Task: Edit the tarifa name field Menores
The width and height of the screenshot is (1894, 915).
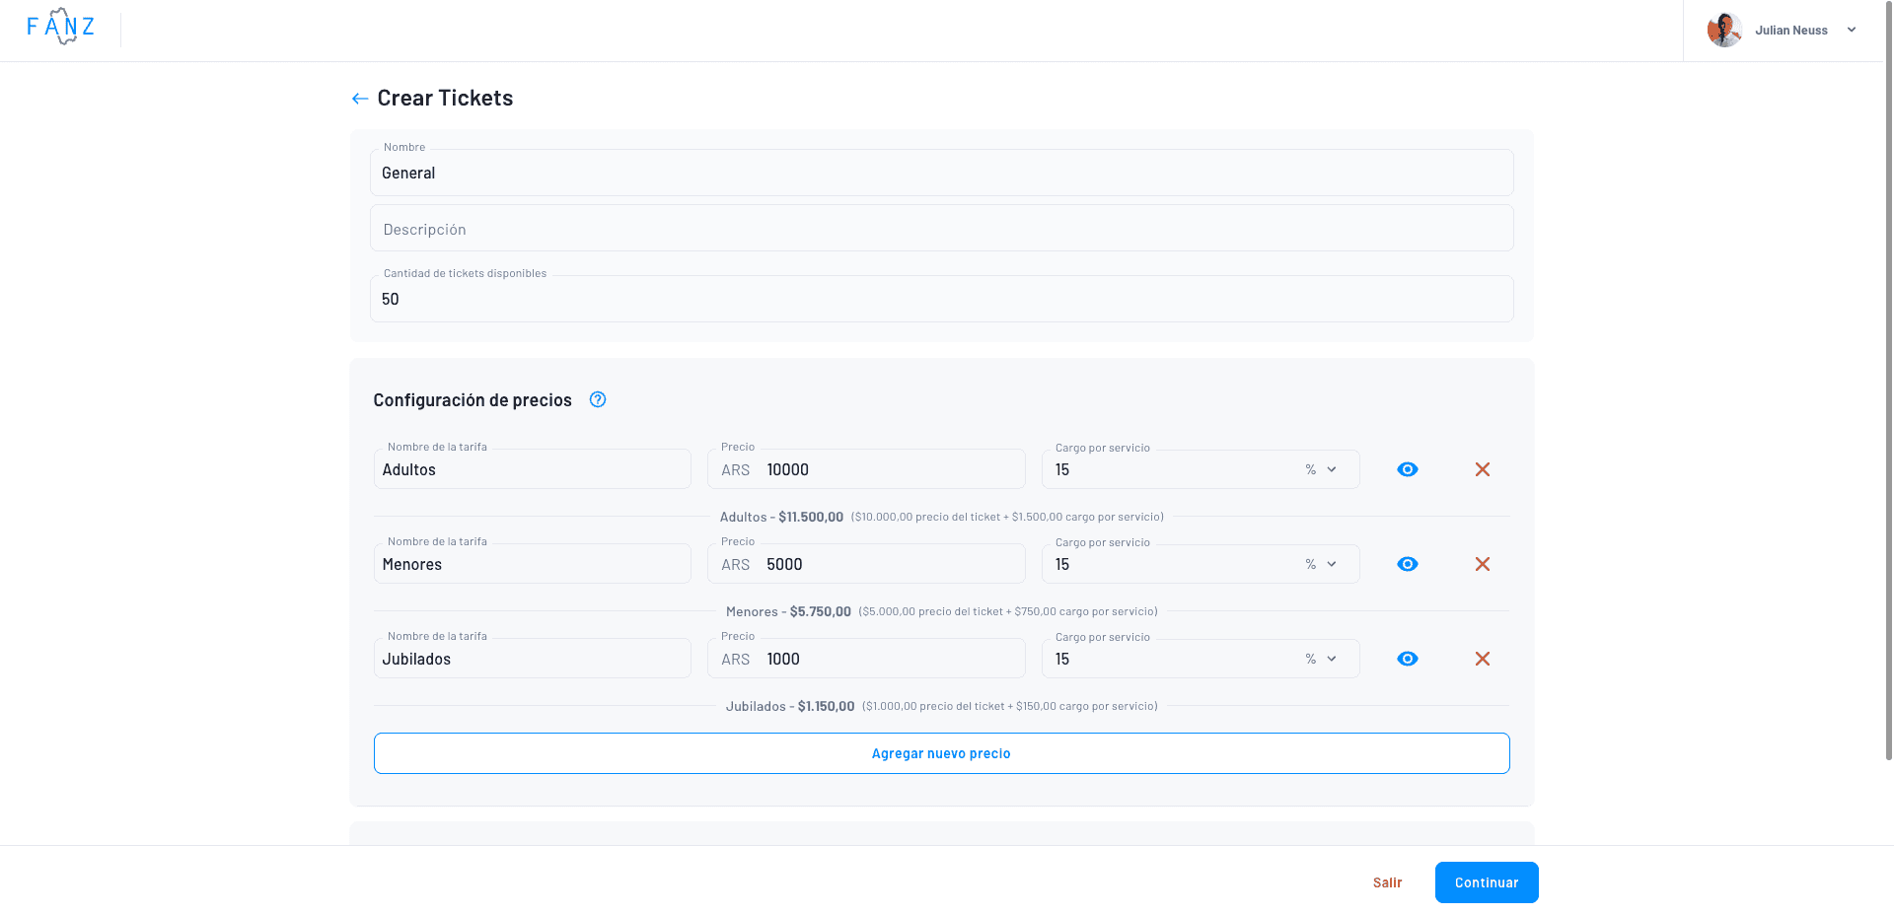Action: 532,564
